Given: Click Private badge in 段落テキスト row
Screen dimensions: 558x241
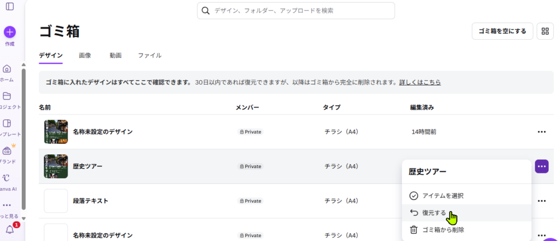Looking at the screenshot, I should pos(251,201).
